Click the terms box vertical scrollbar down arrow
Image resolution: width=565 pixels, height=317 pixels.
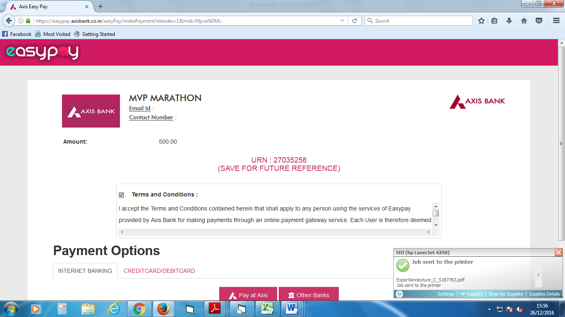[x=436, y=225]
